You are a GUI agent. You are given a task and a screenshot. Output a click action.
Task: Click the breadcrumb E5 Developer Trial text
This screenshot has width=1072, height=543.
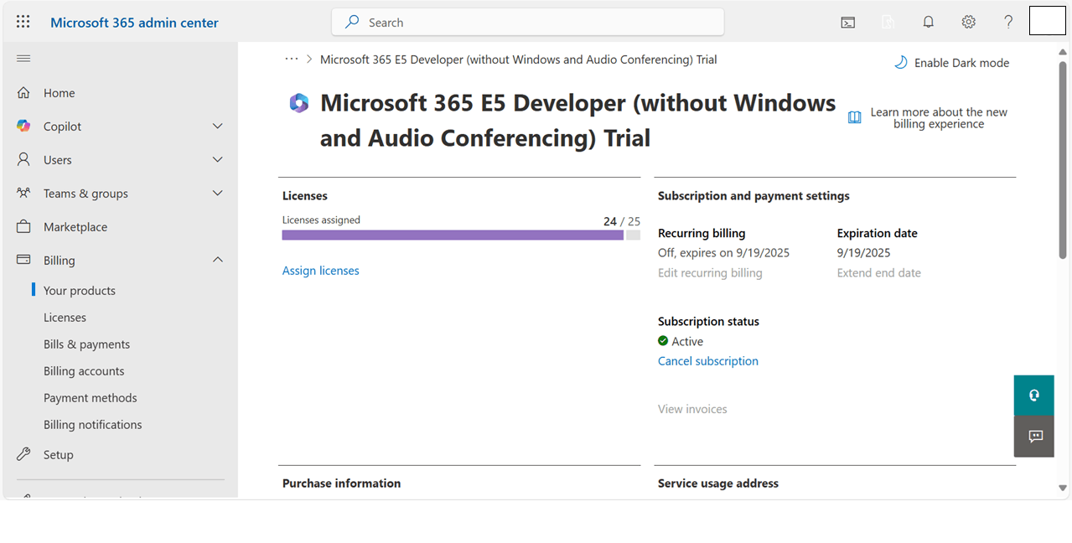[519, 59]
